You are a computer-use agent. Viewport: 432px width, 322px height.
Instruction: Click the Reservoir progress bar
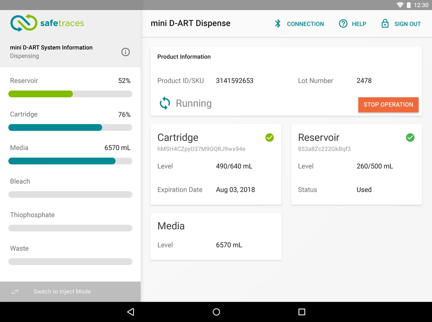coord(70,94)
